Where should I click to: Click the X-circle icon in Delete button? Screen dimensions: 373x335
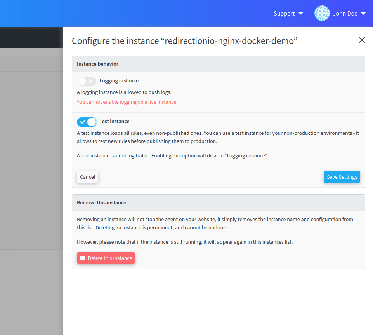click(x=82, y=258)
